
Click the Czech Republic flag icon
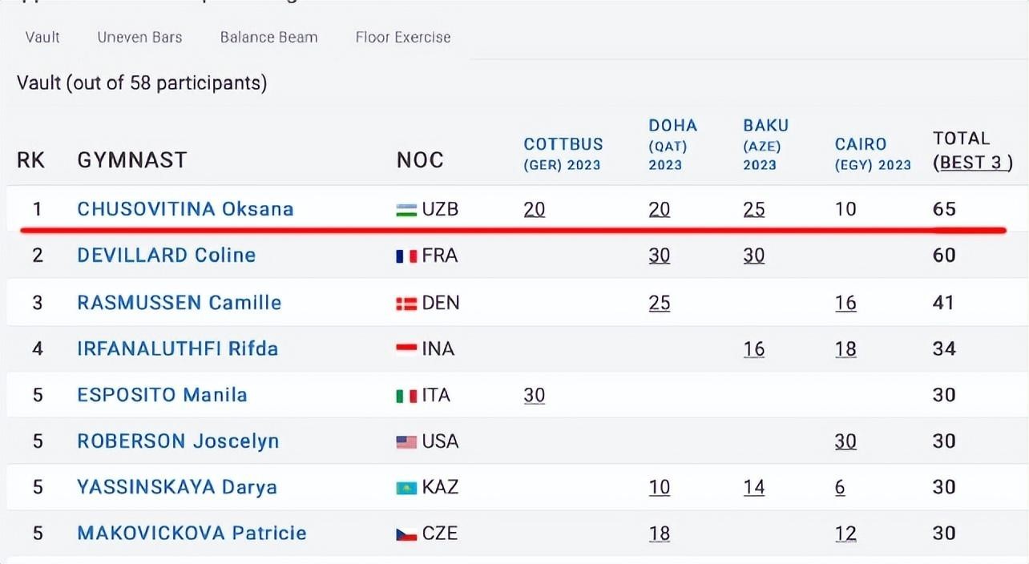[x=406, y=534]
